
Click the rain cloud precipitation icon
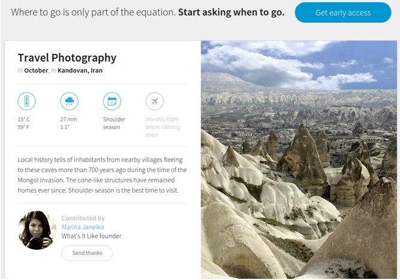tap(69, 101)
